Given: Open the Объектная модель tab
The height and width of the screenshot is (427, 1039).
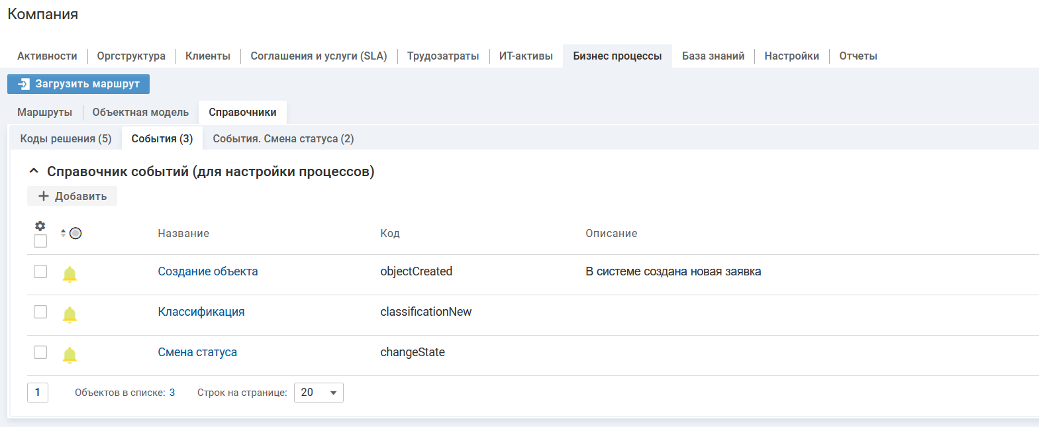Looking at the screenshot, I should pos(140,112).
